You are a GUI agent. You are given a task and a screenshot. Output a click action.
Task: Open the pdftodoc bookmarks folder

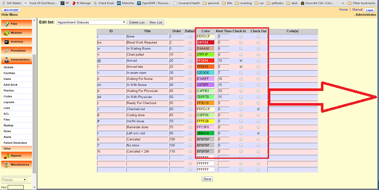pyautogui.click(x=274, y=3)
